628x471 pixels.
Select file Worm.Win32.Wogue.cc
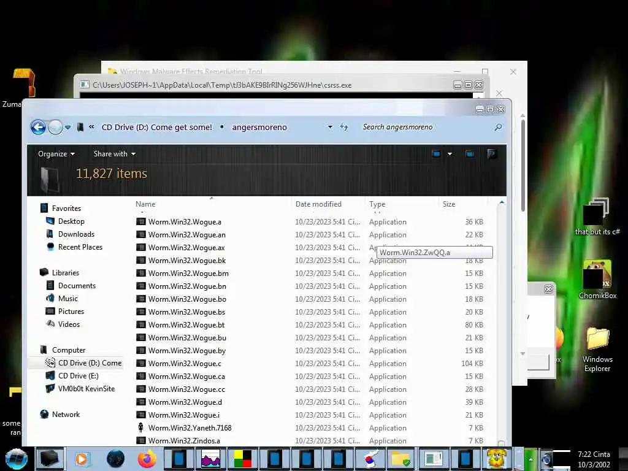click(x=186, y=389)
